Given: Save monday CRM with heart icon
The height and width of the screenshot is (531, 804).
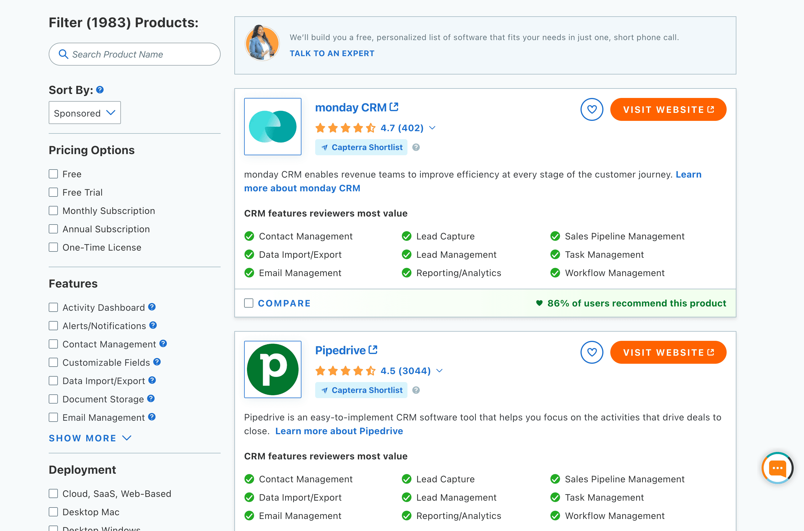Looking at the screenshot, I should 592,110.
